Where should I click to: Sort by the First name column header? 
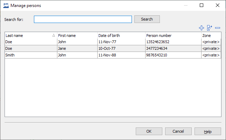pyautogui.click(x=77, y=36)
